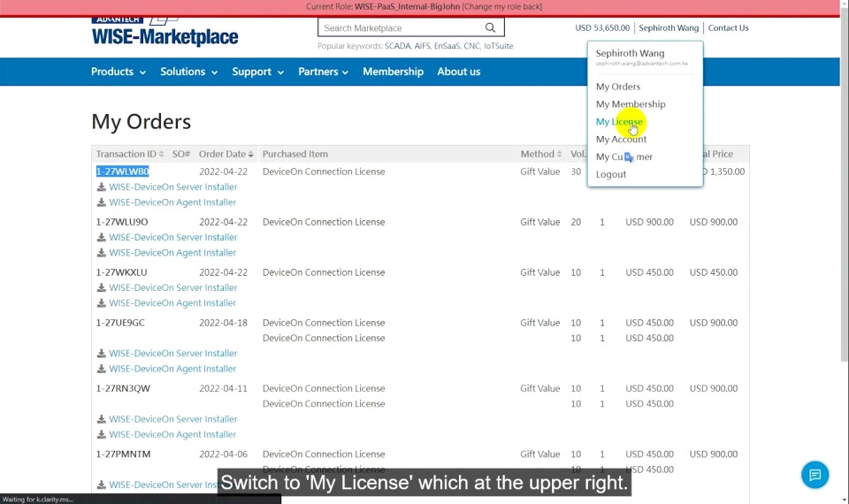
Task: Select My Orders in account menu
Action: (x=618, y=87)
